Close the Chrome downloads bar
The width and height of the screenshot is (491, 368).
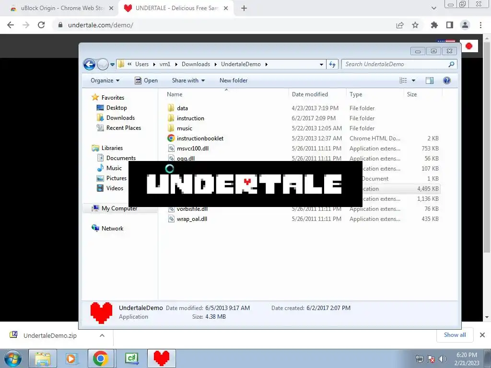[x=482, y=335]
